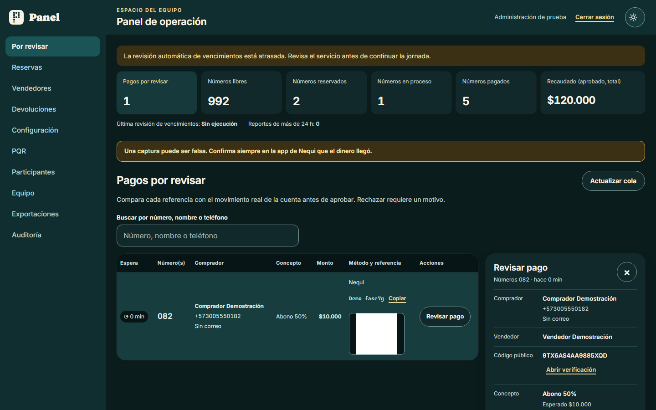Select Devoluciones from the sidebar
Image resolution: width=656 pixels, height=410 pixels.
point(53,109)
